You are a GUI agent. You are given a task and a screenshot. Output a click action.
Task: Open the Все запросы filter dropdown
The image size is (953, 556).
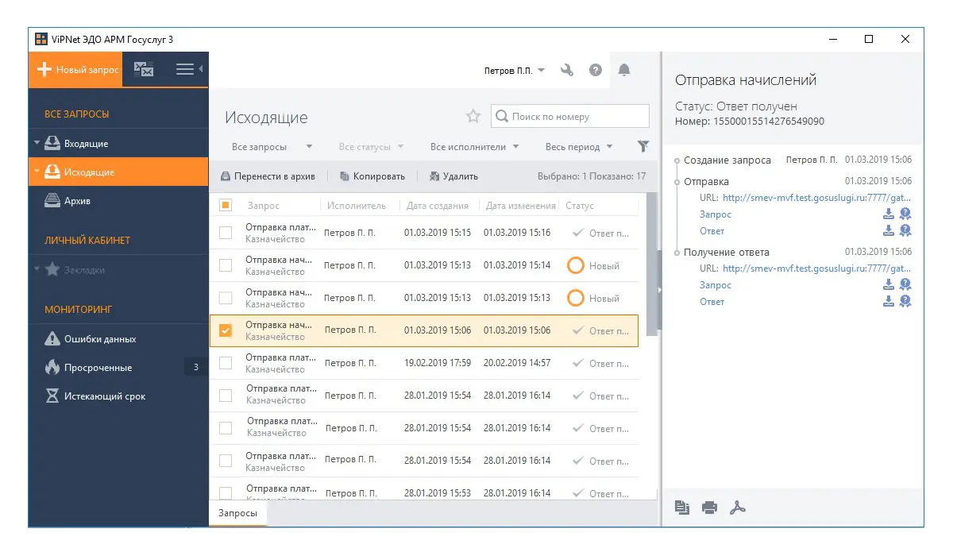tap(272, 147)
